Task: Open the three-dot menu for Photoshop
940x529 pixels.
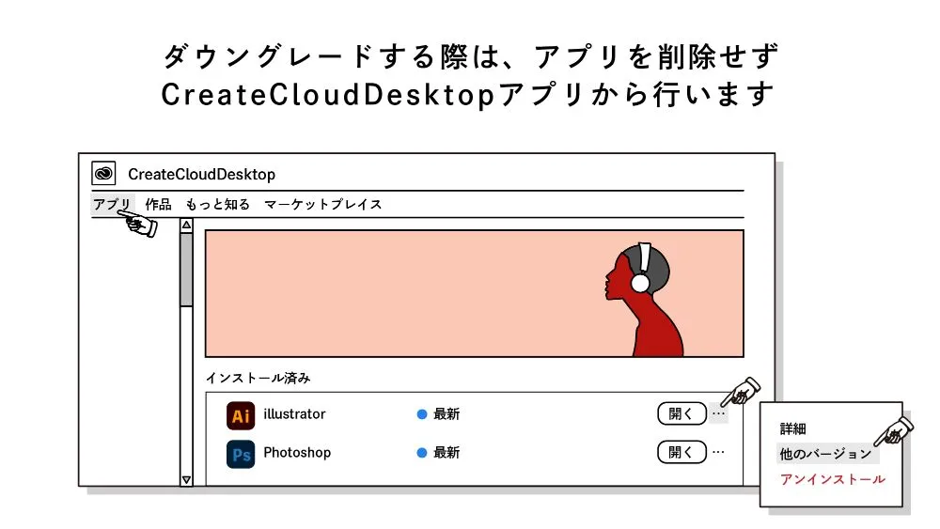Action: (718, 452)
